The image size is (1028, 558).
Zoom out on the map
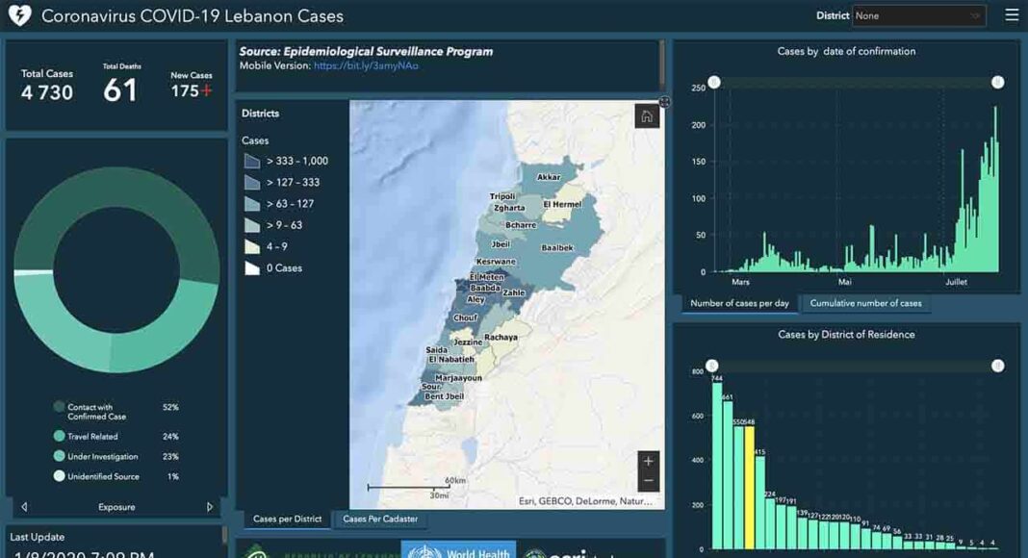point(649,480)
